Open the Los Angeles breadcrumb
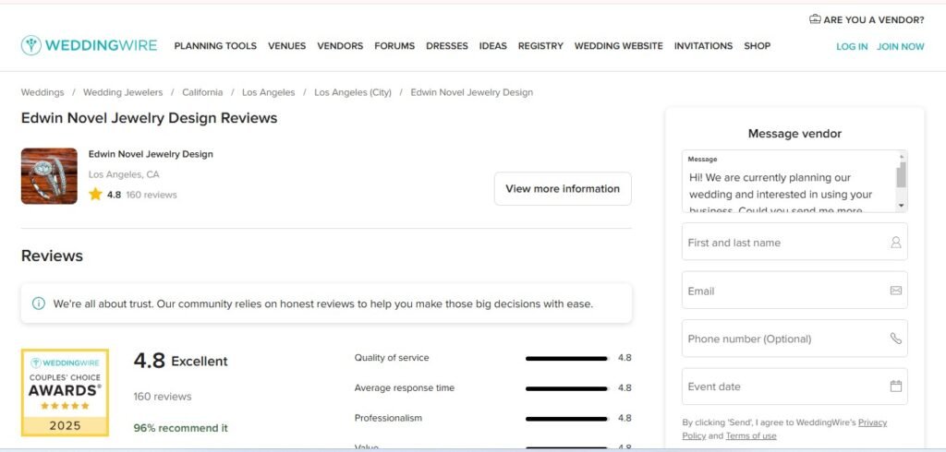Image resolution: width=946 pixels, height=452 pixels. [x=269, y=92]
